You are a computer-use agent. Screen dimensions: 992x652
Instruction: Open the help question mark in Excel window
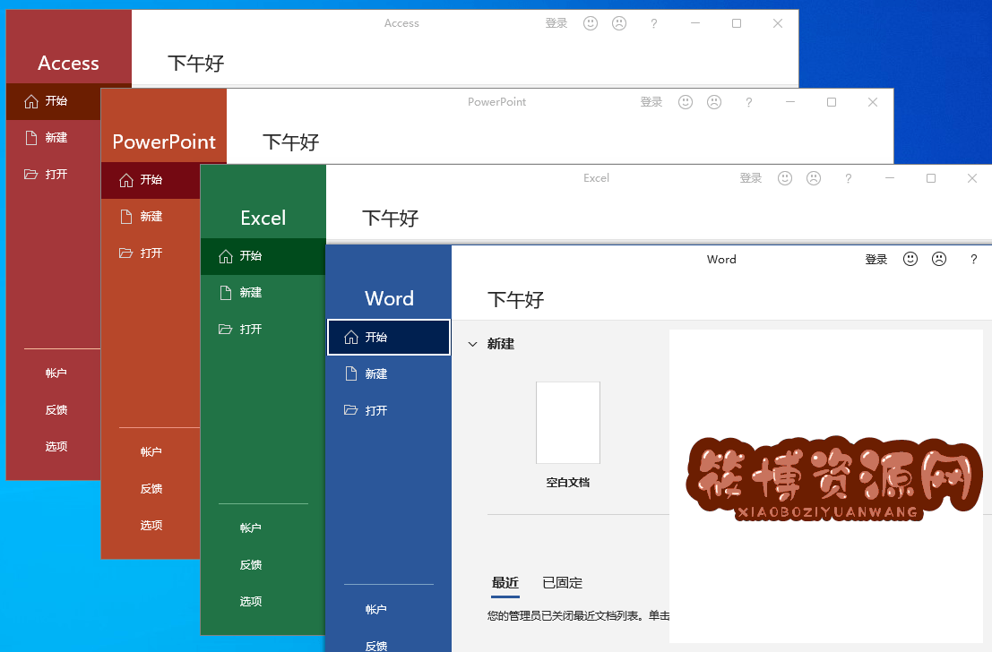848,178
